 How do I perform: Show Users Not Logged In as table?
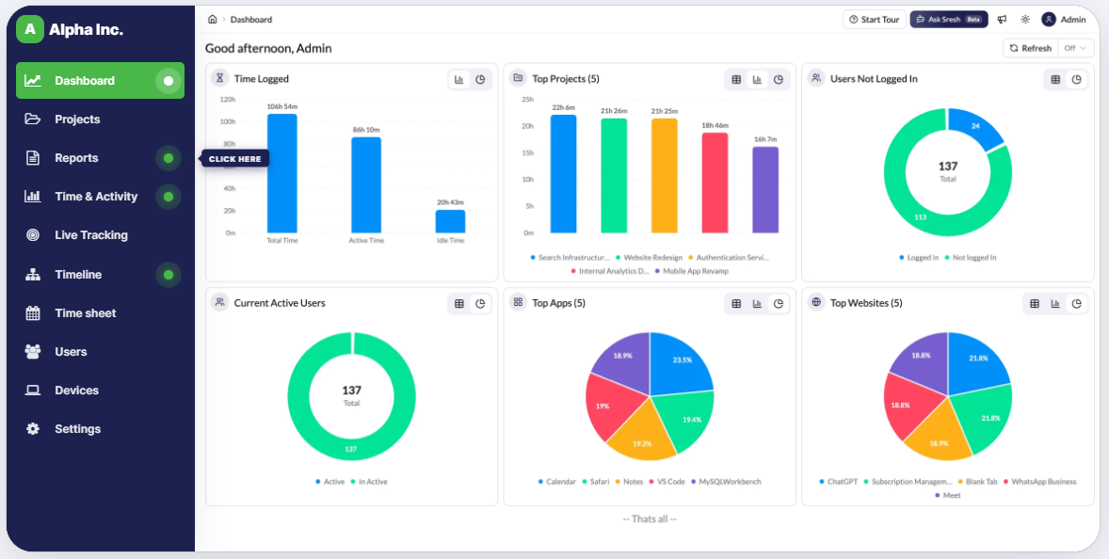1056,80
